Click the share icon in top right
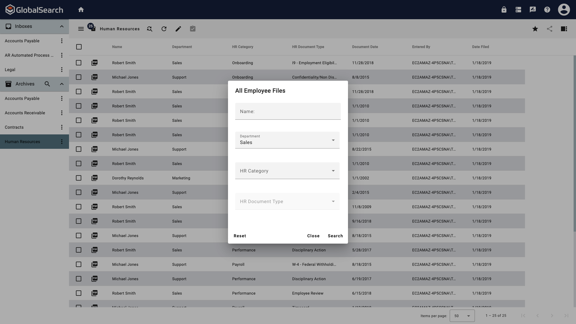 click(x=550, y=28)
